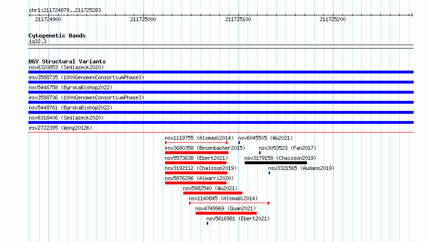Open the nsv1140845 (Alsmadi2014) label
The width and height of the screenshot is (427, 242).
(x=223, y=198)
